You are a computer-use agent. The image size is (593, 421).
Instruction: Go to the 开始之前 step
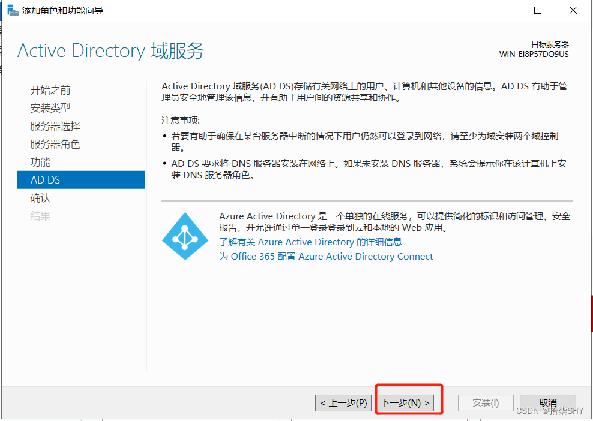coord(50,90)
